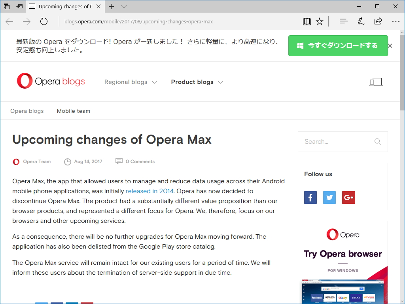Download Opera via green Japanese button
The width and height of the screenshot is (405, 304).
[338, 46]
